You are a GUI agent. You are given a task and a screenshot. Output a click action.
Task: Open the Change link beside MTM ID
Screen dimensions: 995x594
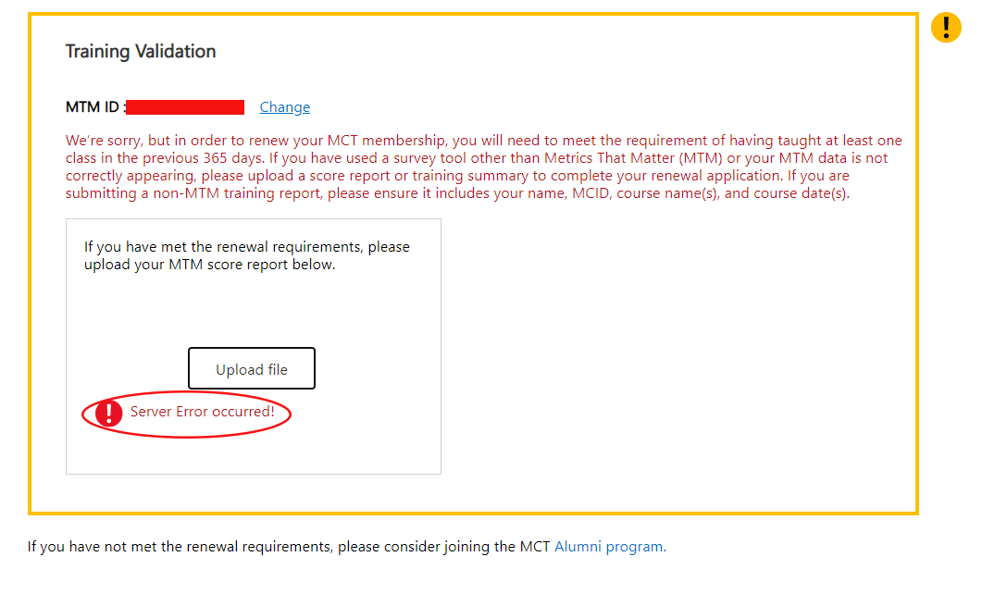coord(284,107)
